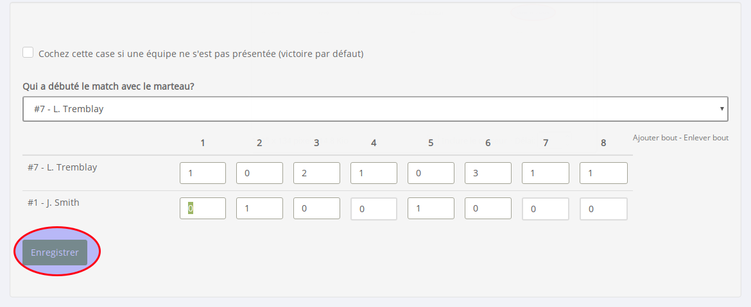Focus J. Smith's end 8 score field
The image size is (751, 307).
(x=603, y=209)
